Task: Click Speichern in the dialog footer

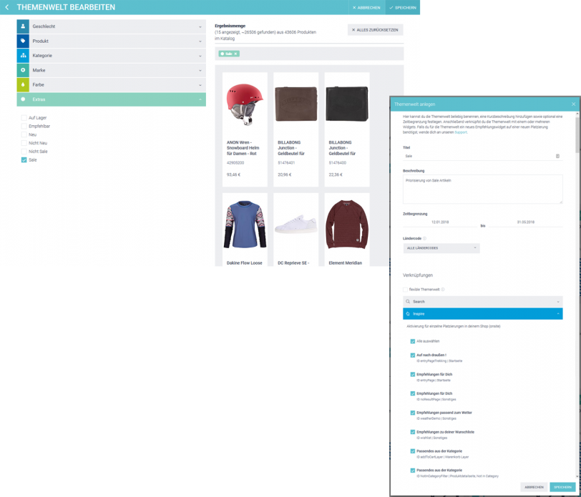Action: 562,487
